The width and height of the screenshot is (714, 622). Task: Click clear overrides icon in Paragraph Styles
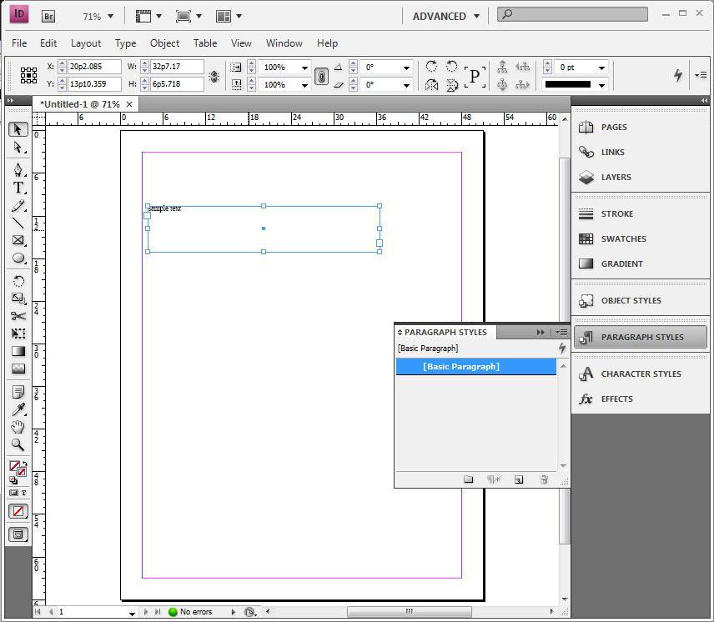(x=493, y=479)
